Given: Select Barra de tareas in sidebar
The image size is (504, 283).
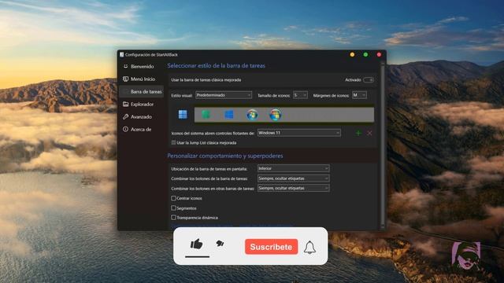Looking at the screenshot, I should pos(141,91).
